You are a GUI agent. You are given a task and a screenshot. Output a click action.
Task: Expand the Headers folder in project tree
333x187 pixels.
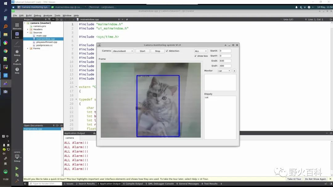[x=28, y=30]
